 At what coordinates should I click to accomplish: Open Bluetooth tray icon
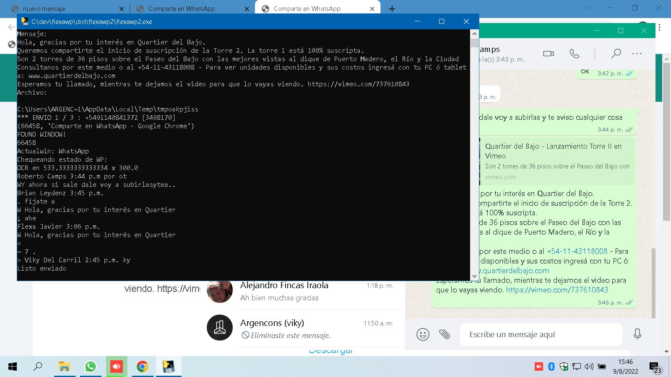tap(551, 367)
